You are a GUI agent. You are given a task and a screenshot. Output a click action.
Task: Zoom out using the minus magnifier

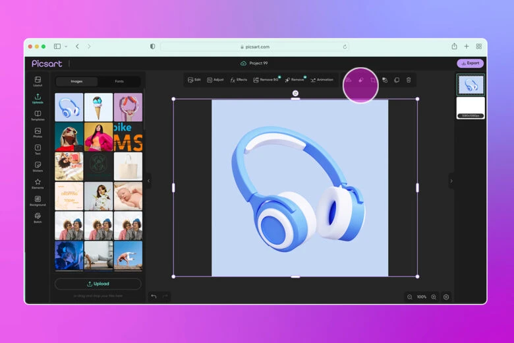pyautogui.click(x=410, y=297)
